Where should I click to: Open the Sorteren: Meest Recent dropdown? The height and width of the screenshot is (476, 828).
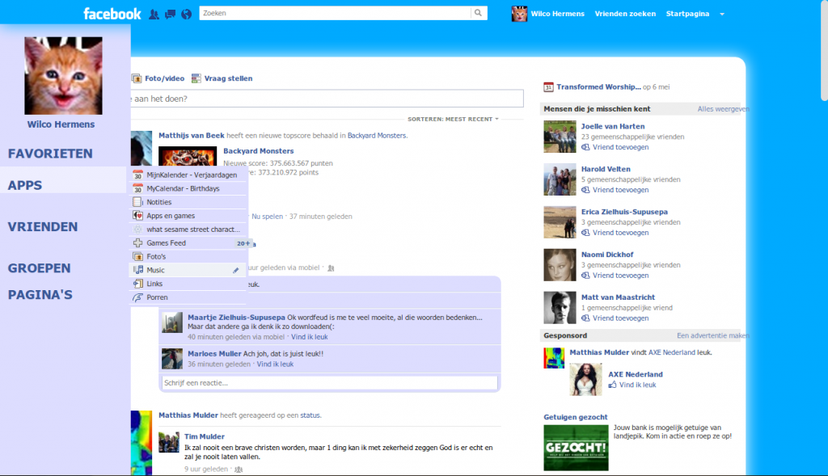coord(453,120)
